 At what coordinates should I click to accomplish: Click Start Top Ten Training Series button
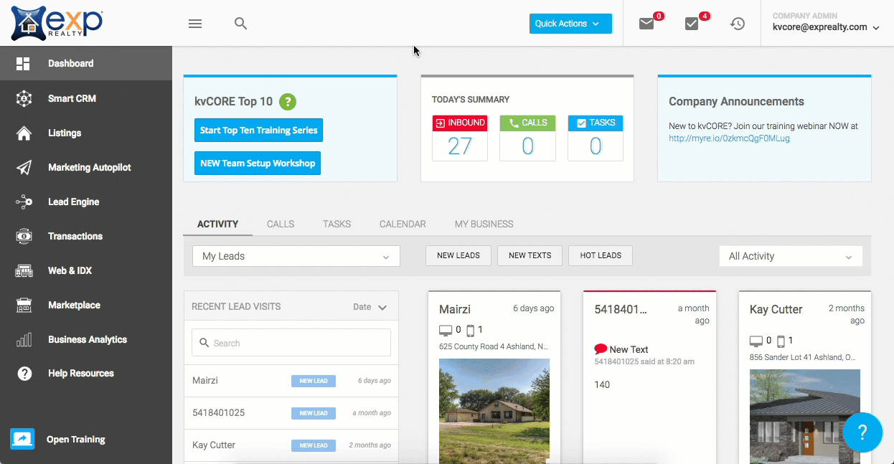point(259,131)
